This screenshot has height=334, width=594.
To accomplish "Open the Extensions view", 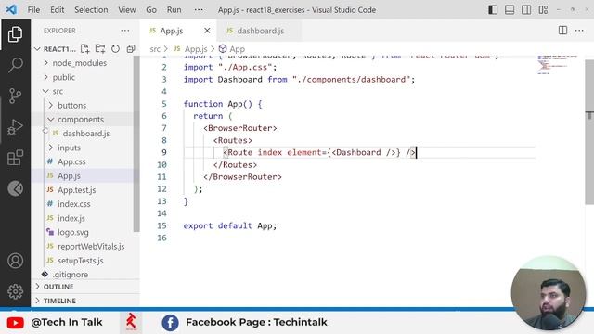I will coord(15,158).
